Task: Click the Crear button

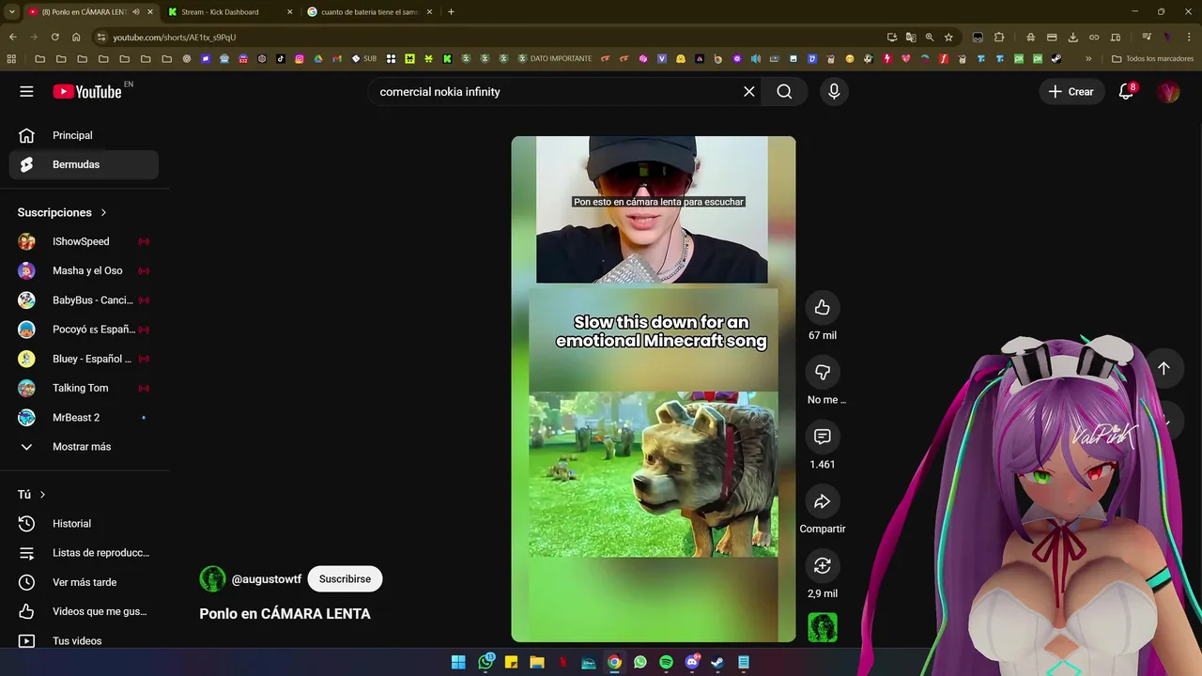Action: [x=1071, y=92]
